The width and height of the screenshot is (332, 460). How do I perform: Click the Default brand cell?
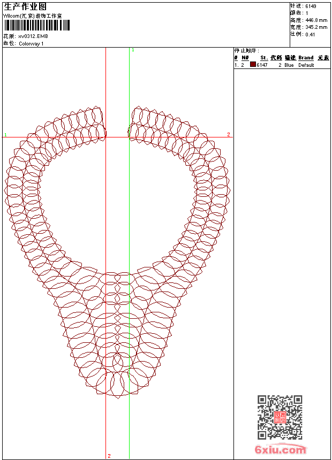pos(306,65)
